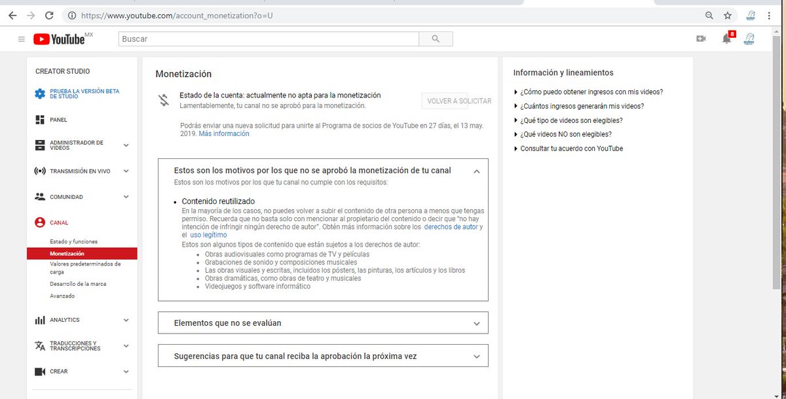Image resolution: width=786 pixels, height=399 pixels.
Task: Open Estado y funciones submenu item
Action: tap(73, 241)
